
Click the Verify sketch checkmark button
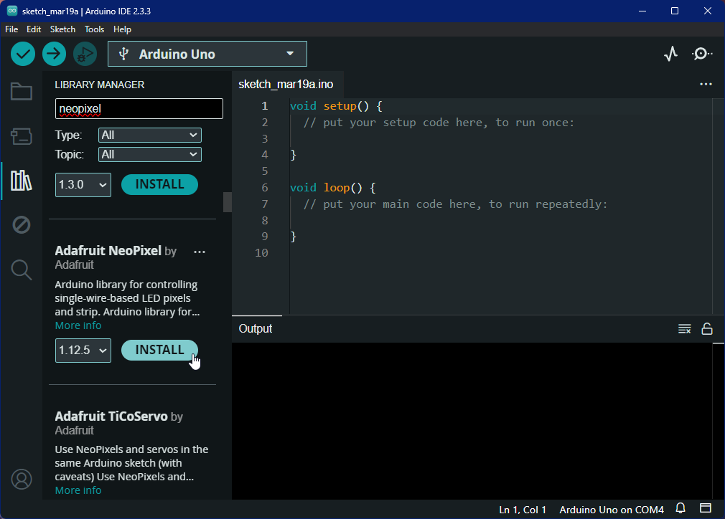23,54
